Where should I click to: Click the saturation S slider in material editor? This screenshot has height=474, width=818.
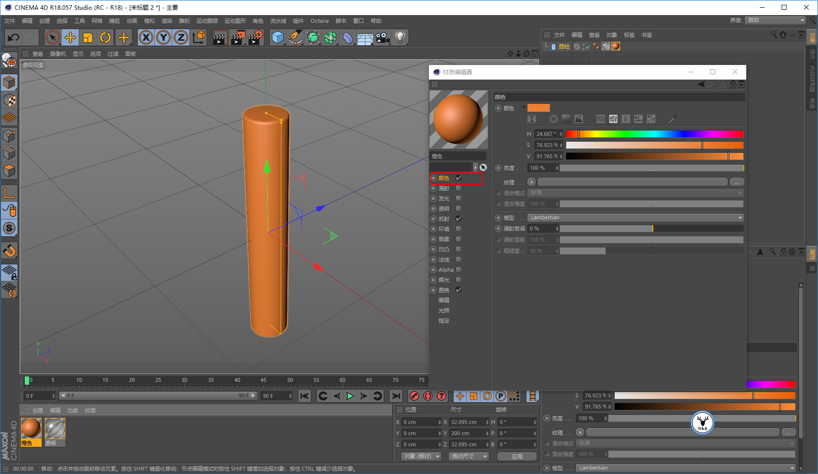(x=654, y=145)
